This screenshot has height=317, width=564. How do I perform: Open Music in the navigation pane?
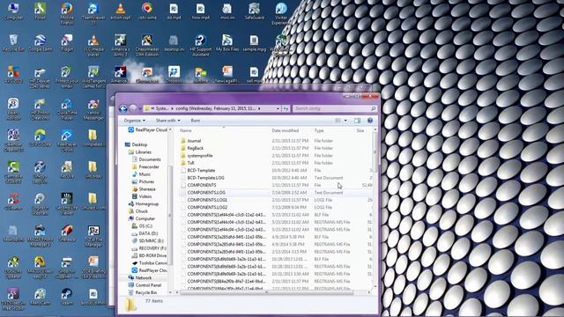(x=145, y=174)
